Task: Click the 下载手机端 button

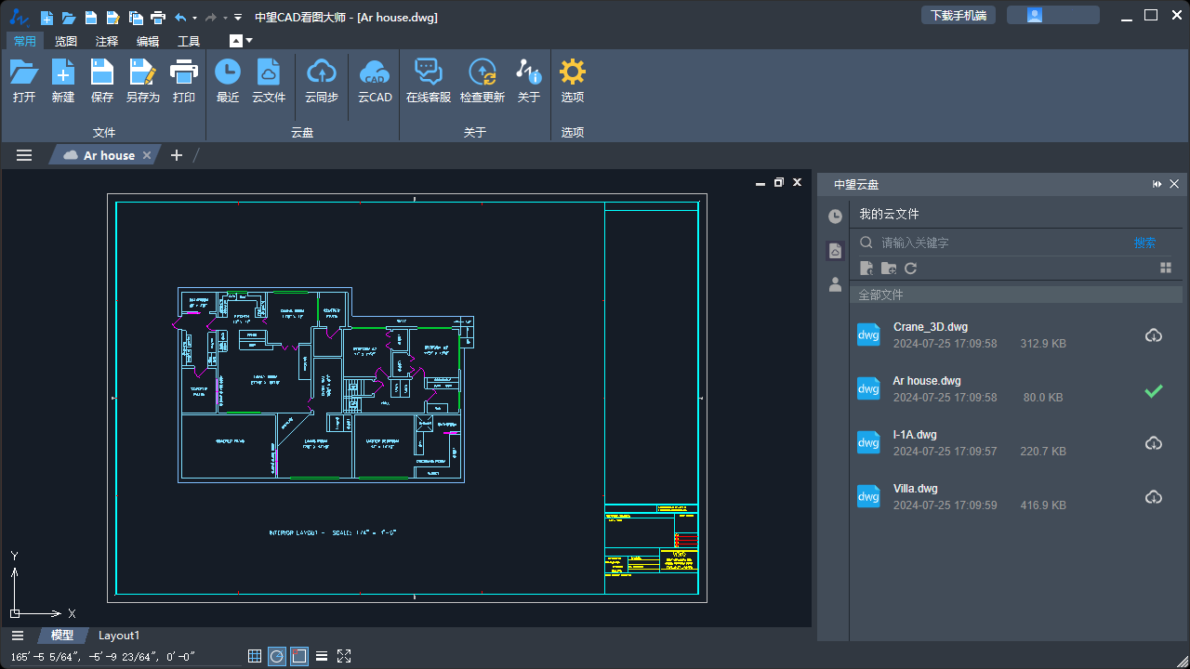Action: (958, 16)
